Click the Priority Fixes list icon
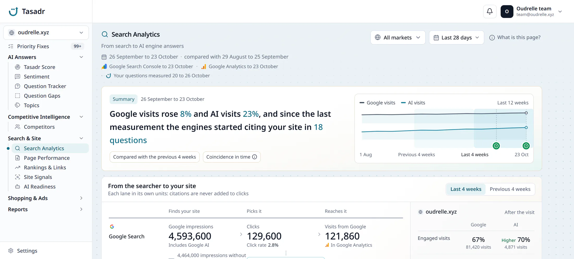574x259 pixels. tap(11, 46)
